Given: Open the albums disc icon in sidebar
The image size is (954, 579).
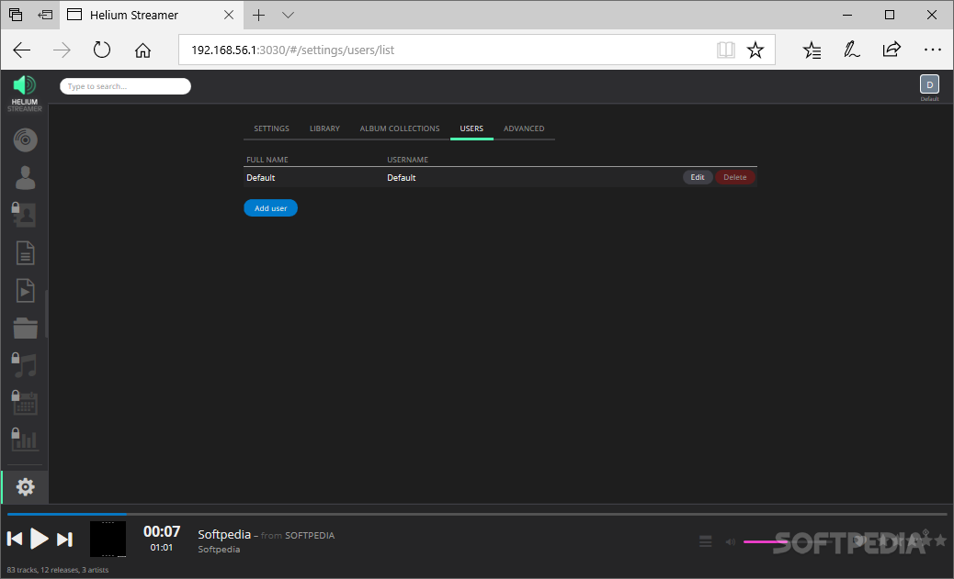Looking at the screenshot, I should [x=25, y=139].
